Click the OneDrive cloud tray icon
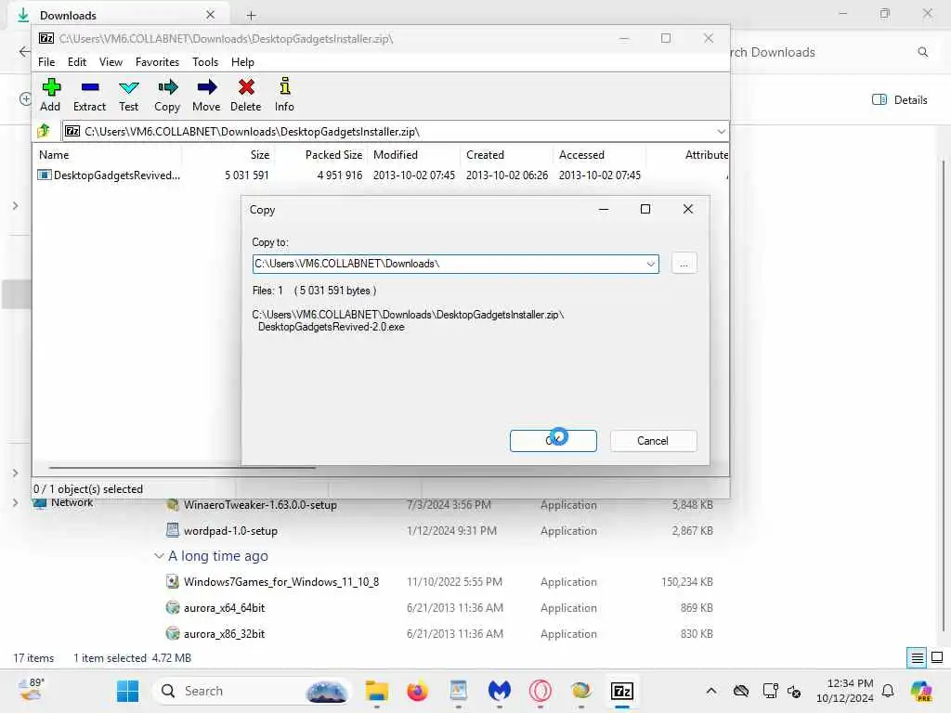This screenshot has height=713, width=951. point(740,691)
